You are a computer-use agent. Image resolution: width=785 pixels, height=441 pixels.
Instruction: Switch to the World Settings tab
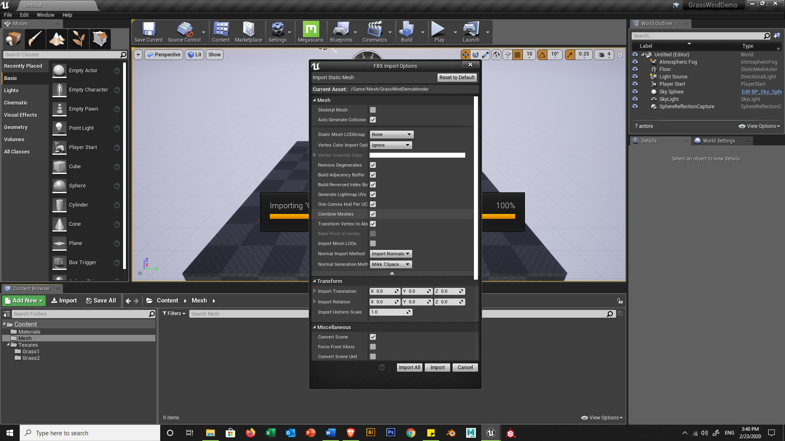718,141
